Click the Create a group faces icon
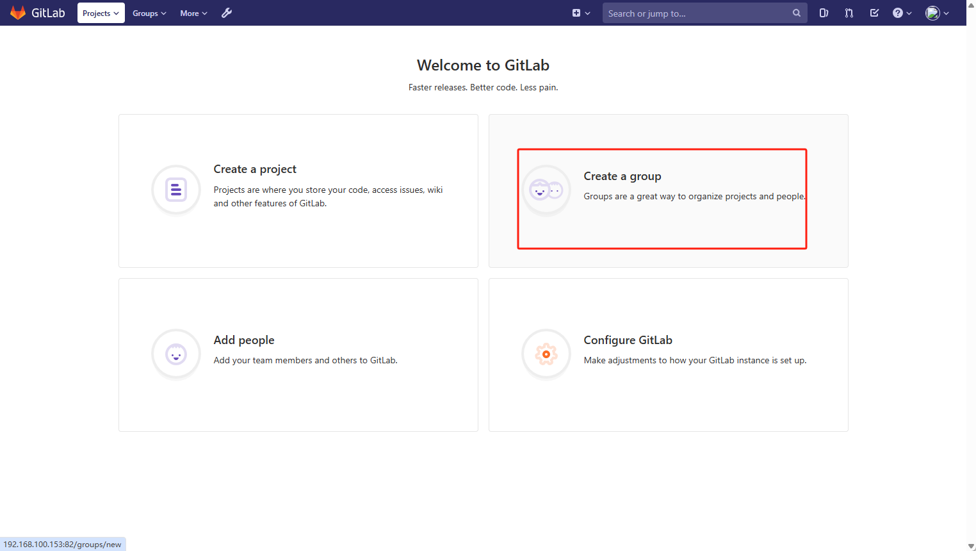Image resolution: width=976 pixels, height=551 pixels. pyautogui.click(x=546, y=190)
